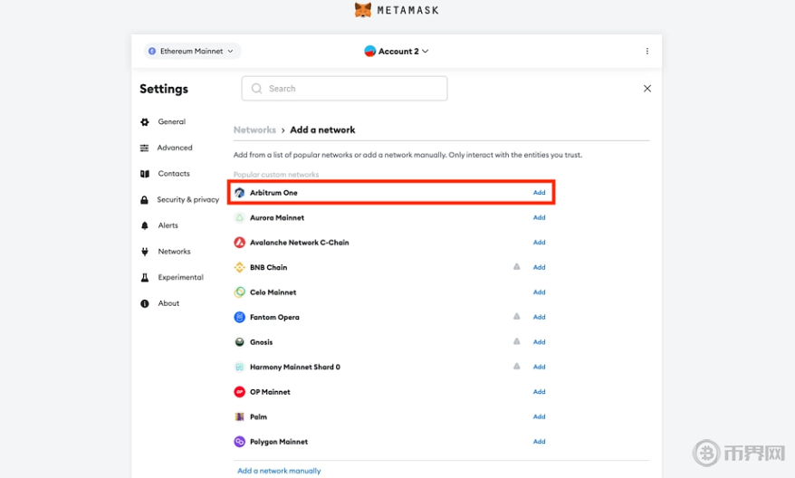Focus the settings Search field

(344, 89)
